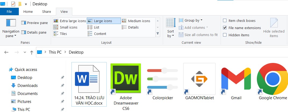Click Properties icon in quick access toolbar
Screen dimensions: 288x112
click(x=13, y=4)
